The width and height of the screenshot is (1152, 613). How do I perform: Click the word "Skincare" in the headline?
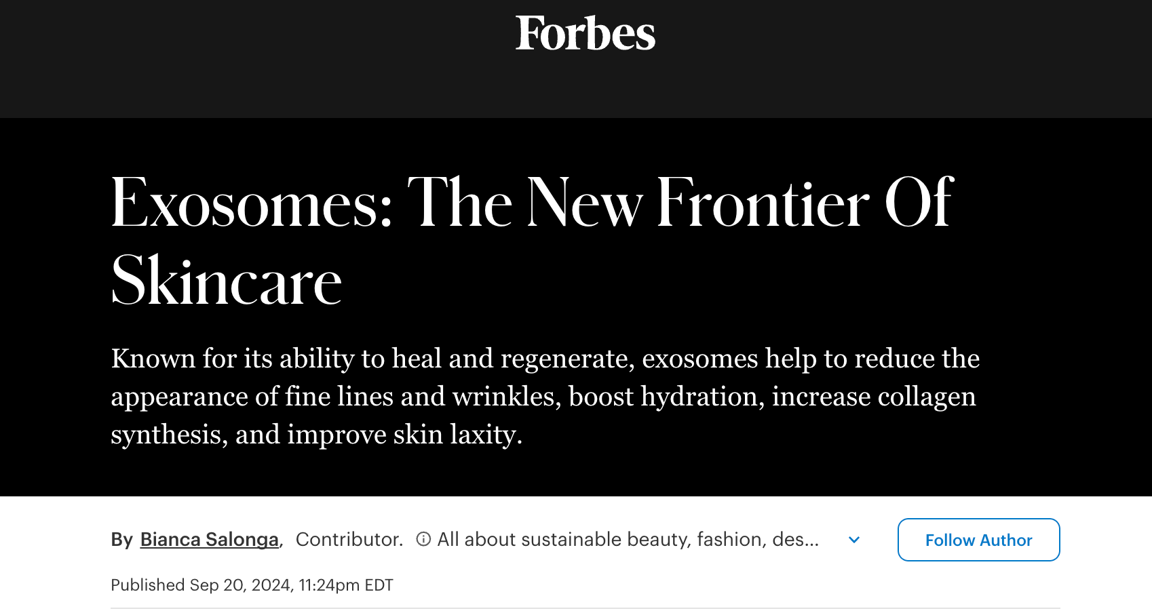227,281
